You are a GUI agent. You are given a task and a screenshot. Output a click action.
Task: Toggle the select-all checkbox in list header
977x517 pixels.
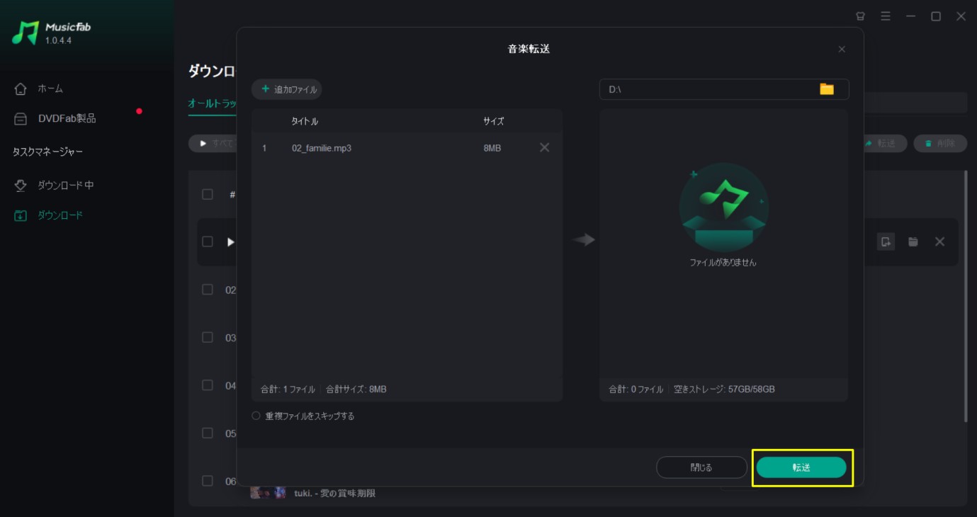click(x=208, y=194)
